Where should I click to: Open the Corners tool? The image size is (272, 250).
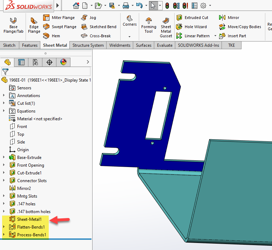pos(130,21)
